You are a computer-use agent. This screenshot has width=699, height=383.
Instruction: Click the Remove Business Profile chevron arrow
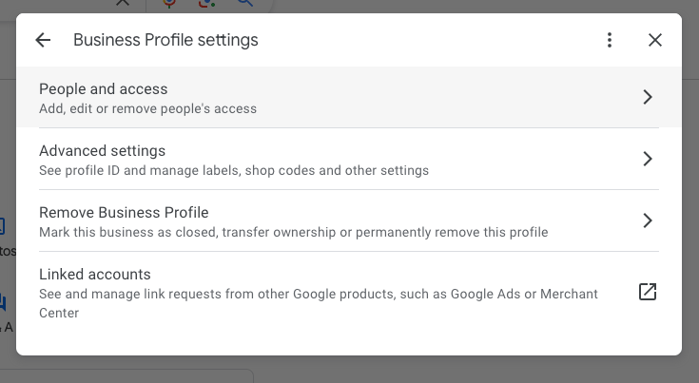tap(647, 220)
